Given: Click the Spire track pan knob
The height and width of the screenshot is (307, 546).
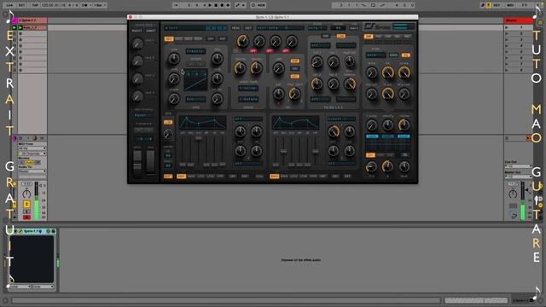Looking at the screenshot, I should pyautogui.click(x=26, y=194).
